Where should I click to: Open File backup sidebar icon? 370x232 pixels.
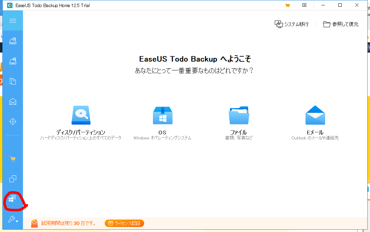[13, 81]
